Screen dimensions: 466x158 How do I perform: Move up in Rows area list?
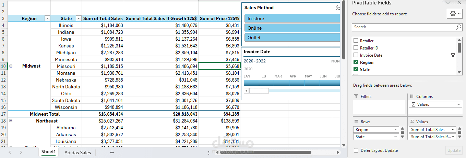(x=403, y=129)
